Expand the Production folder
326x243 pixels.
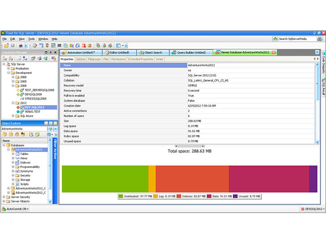coord(8,68)
